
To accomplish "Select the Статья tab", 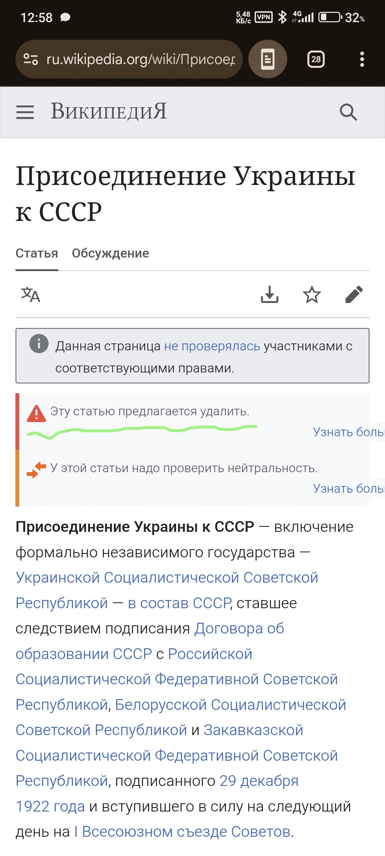I will (x=37, y=253).
